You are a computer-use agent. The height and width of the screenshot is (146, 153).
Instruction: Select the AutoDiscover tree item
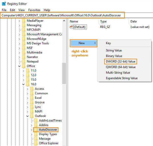[48, 130]
